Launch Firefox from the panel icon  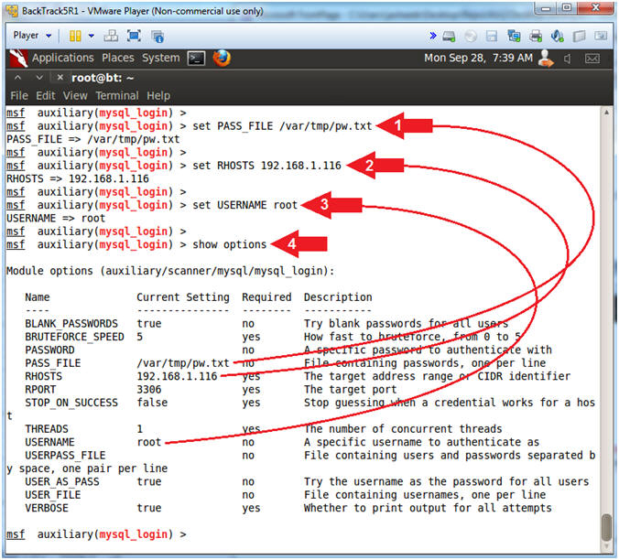tap(222, 58)
